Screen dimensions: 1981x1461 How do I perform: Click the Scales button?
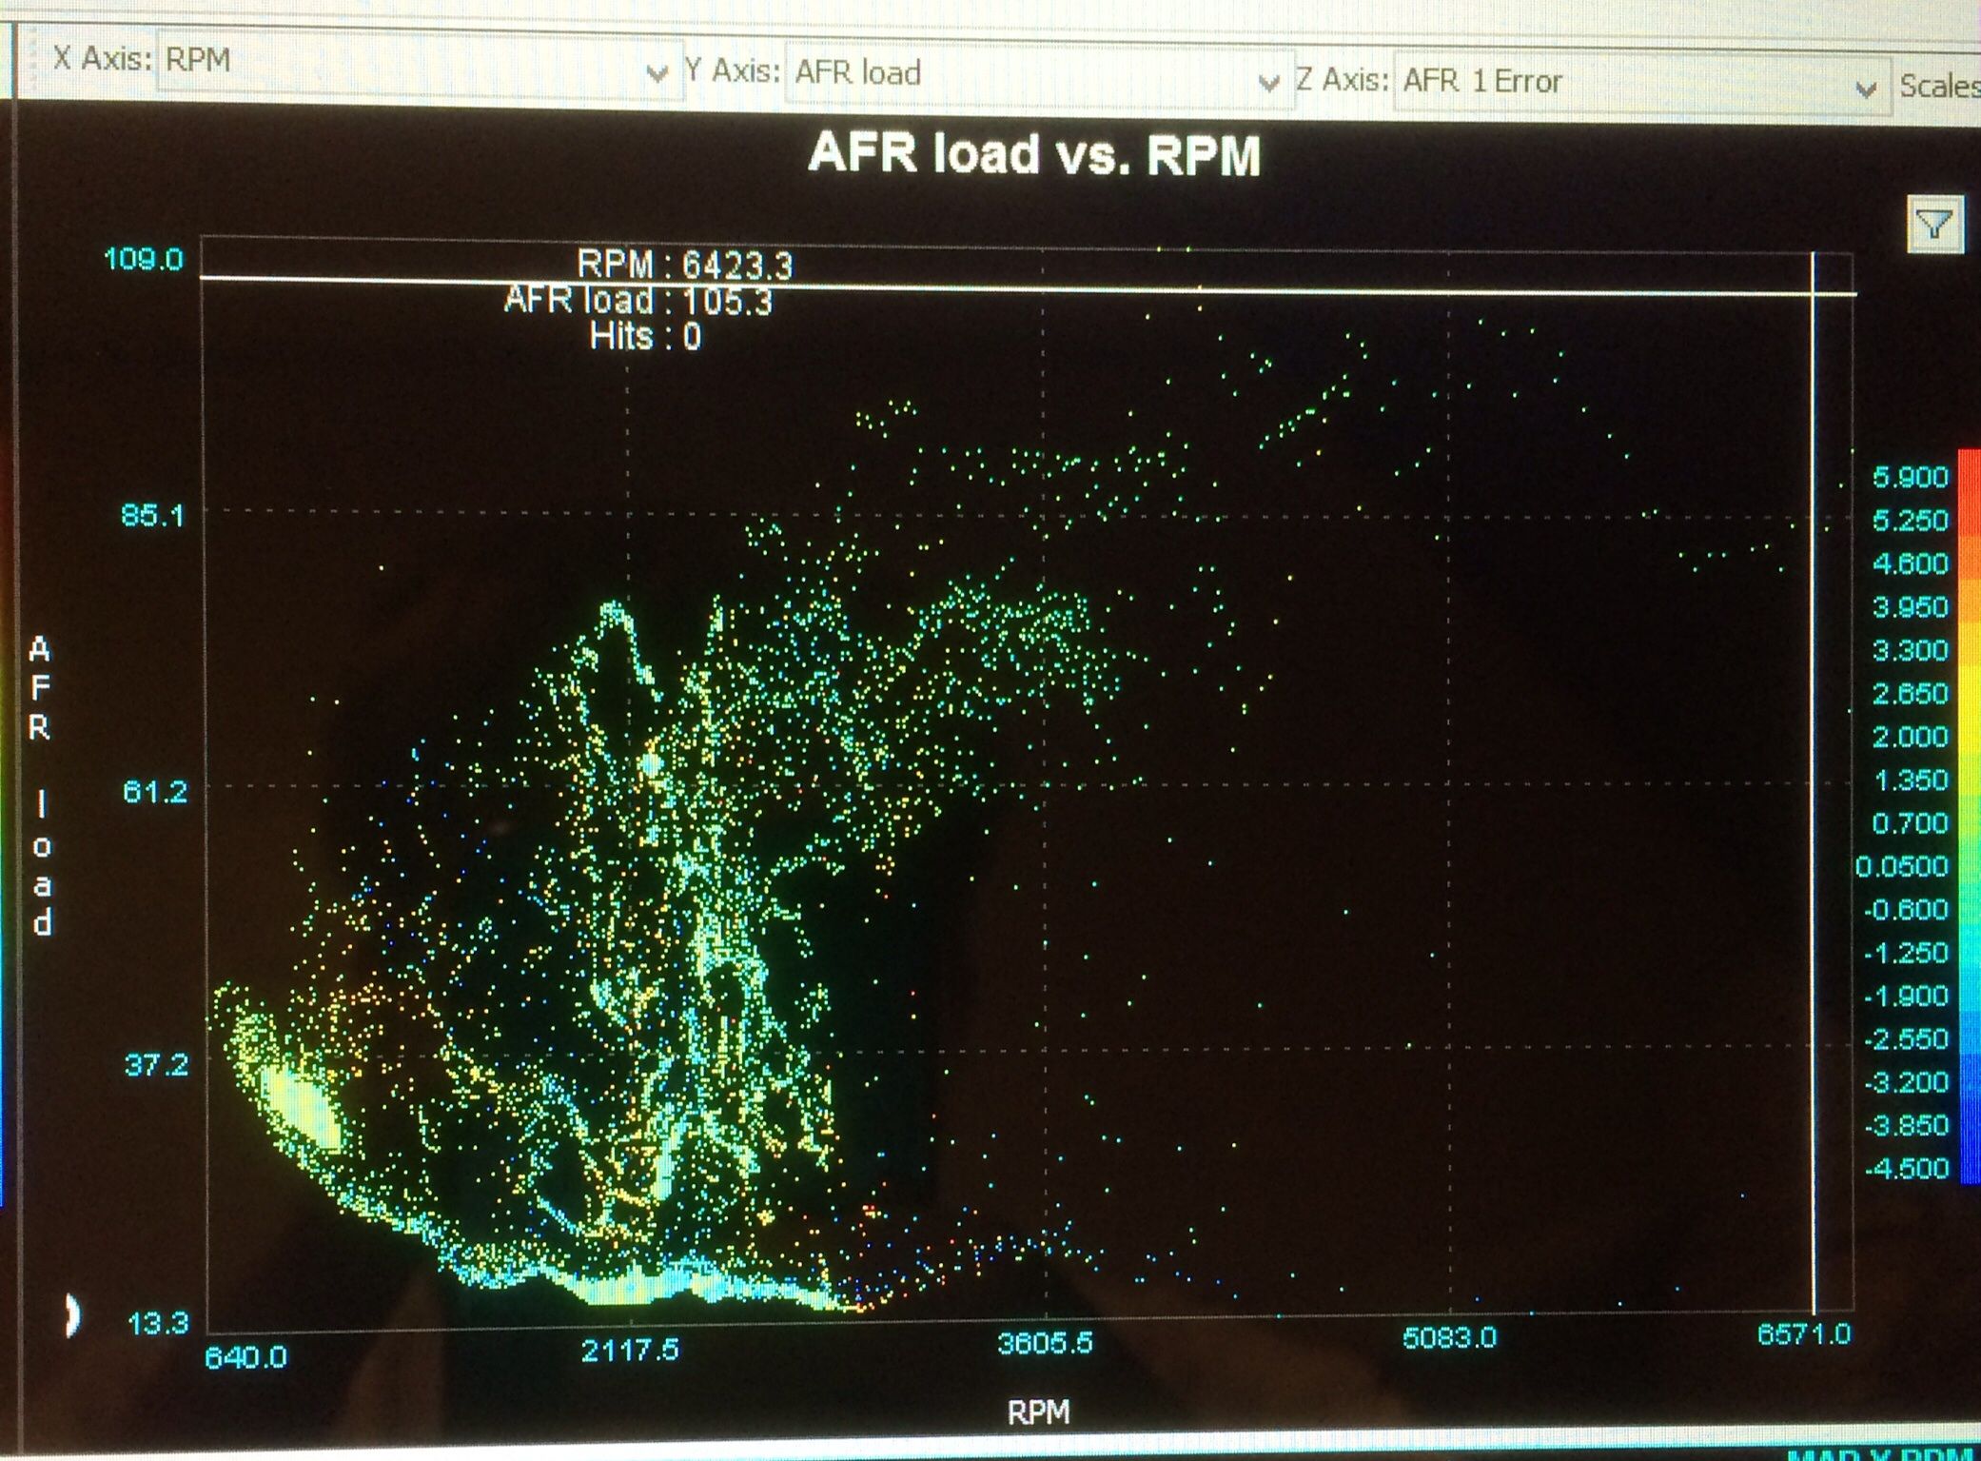[x=1939, y=87]
